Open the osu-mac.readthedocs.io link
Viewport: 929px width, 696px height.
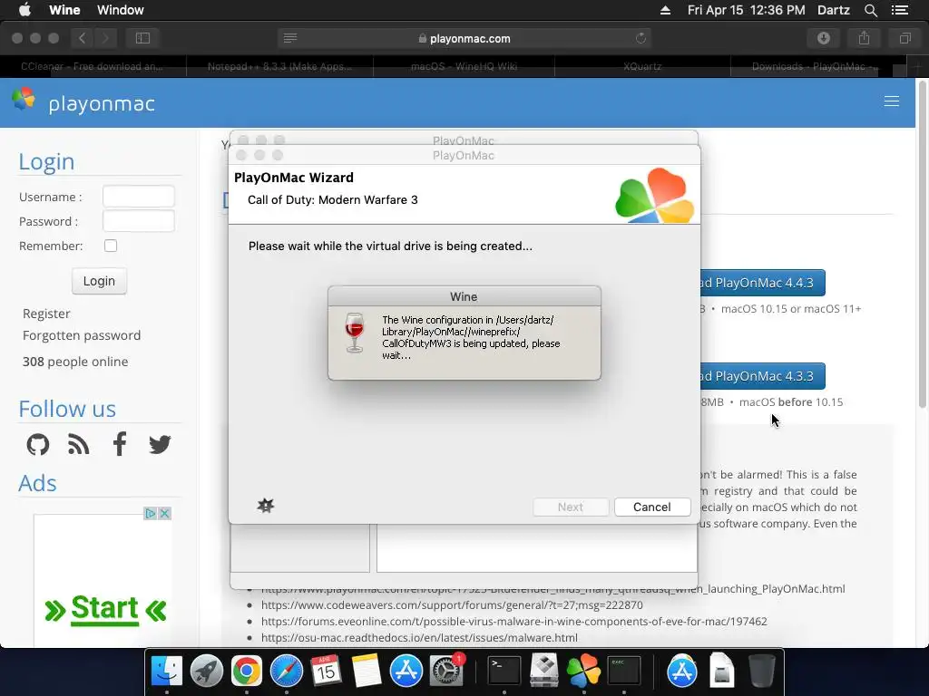pyautogui.click(x=419, y=637)
